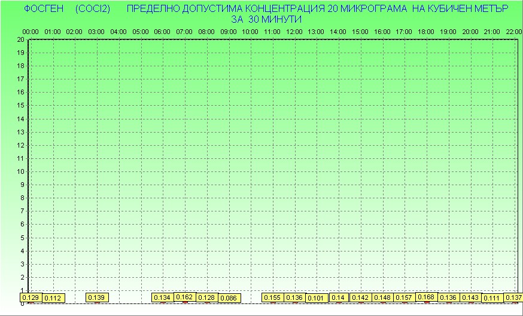The height and width of the screenshot is (316, 523).
Task: Click the 0.101 data label
Action: pyautogui.click(x=316, y=298)
